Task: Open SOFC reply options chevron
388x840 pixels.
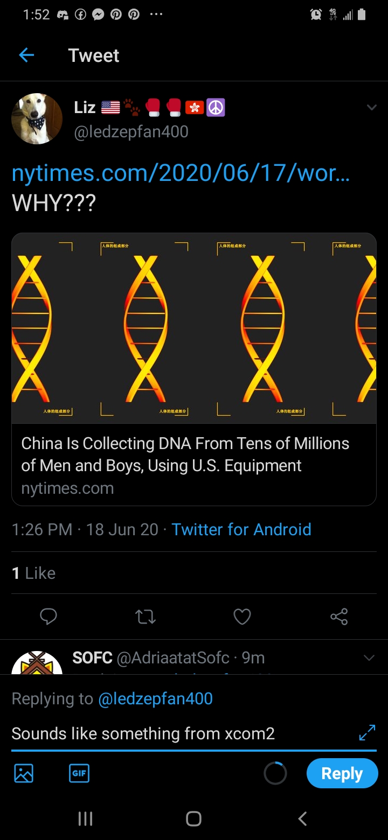Action: click(369, 658)
